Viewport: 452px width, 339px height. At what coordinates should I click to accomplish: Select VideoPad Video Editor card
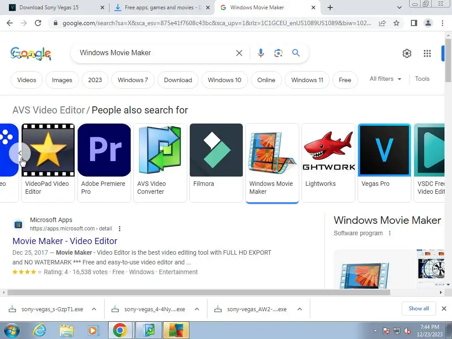pyautogui.click(x=48, y=163)
